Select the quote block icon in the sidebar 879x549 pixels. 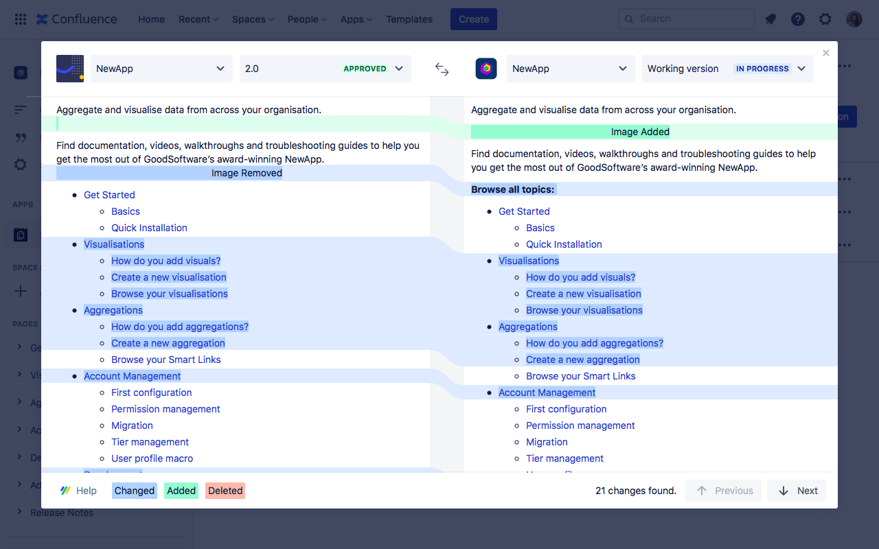pyautogui.click(x=20, y=137)
